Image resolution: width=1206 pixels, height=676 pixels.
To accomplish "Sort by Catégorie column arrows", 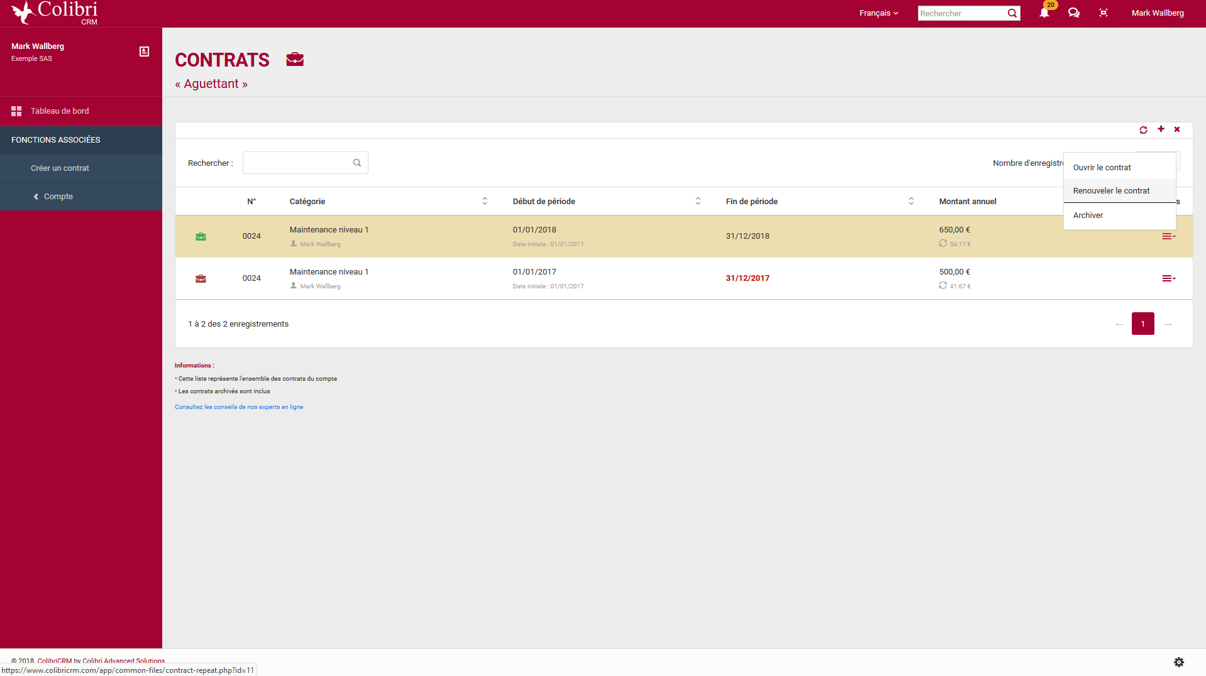I will [485, 201].
